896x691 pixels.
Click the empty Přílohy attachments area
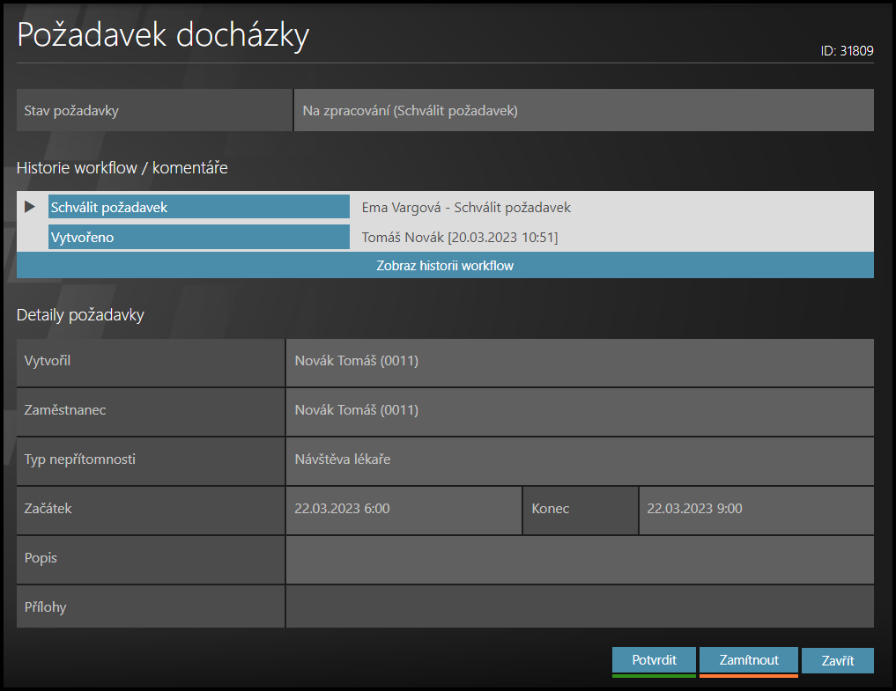pyautogui.click(x=579, y=607)
